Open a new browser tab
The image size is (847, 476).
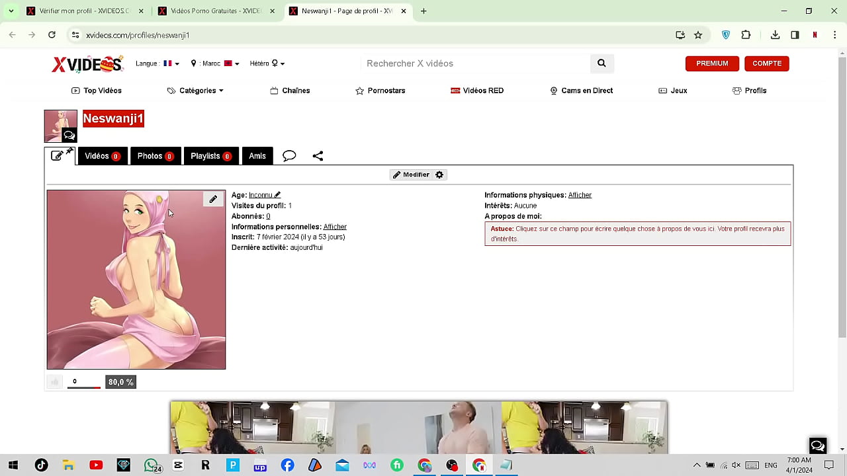(x=423, y=11)
